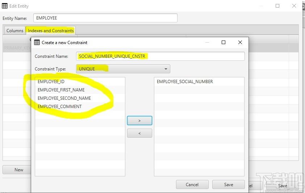
Task: Click the Edit Entity window table icon
Action: (5, 6)
